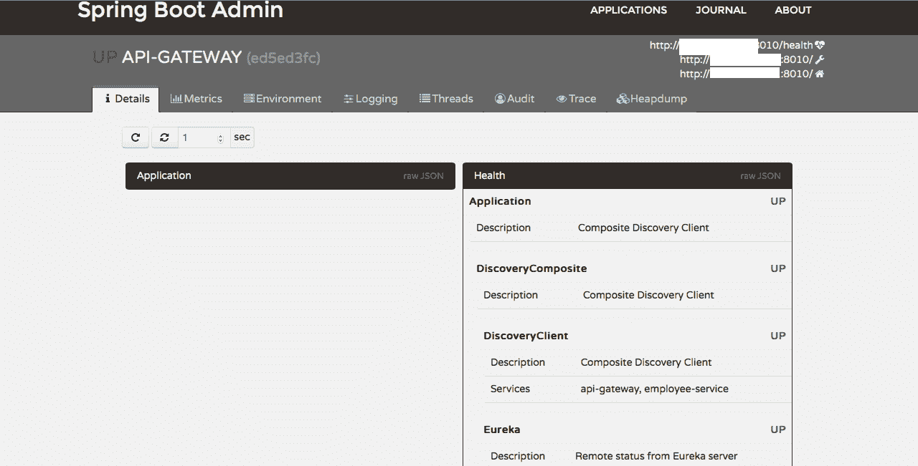
Task: Open the ABOUT navigation item
Action: click(x=793, y=10)
